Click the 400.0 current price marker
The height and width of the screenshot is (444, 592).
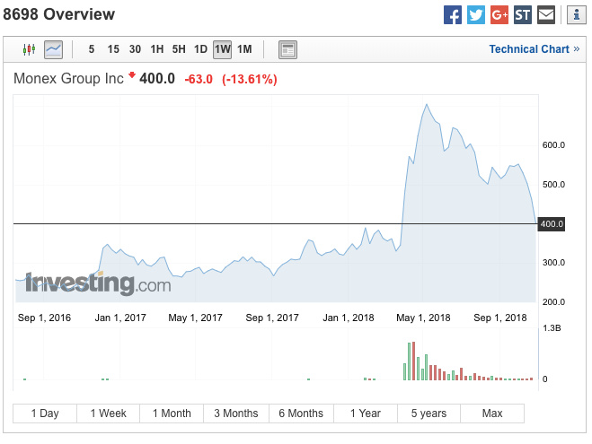(552, 224)
